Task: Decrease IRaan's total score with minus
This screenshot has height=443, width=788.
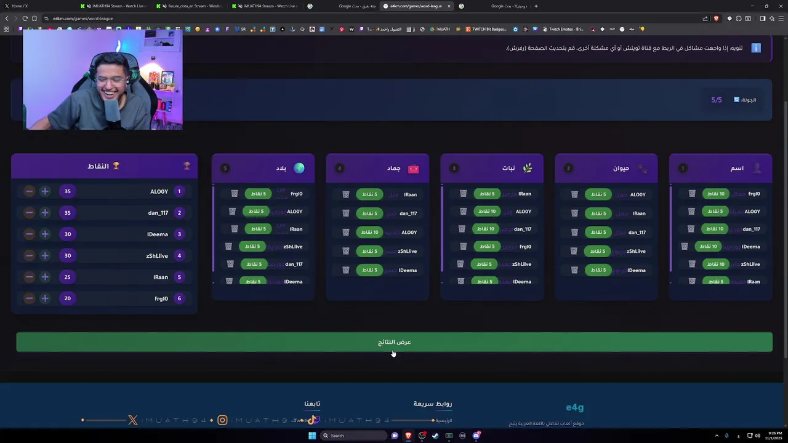Action: click(x=29, y=277)
